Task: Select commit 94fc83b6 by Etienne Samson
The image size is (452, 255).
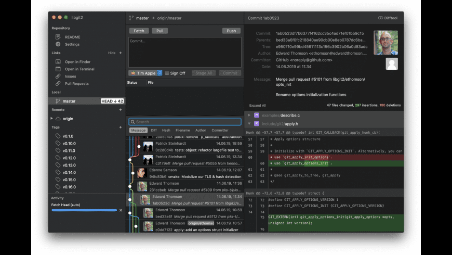Action: (185, 173)
